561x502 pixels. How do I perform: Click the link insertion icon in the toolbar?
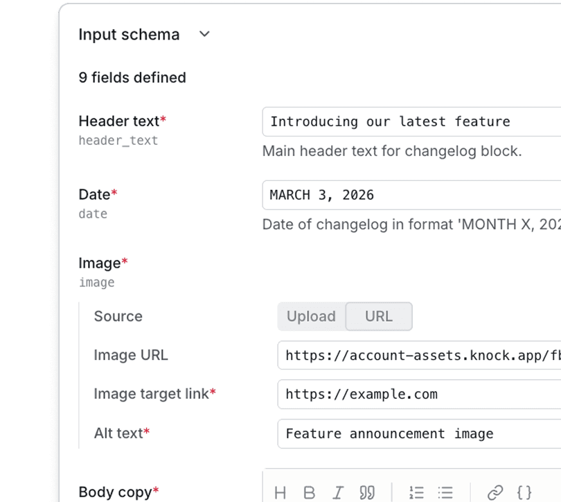click(494, 492)
